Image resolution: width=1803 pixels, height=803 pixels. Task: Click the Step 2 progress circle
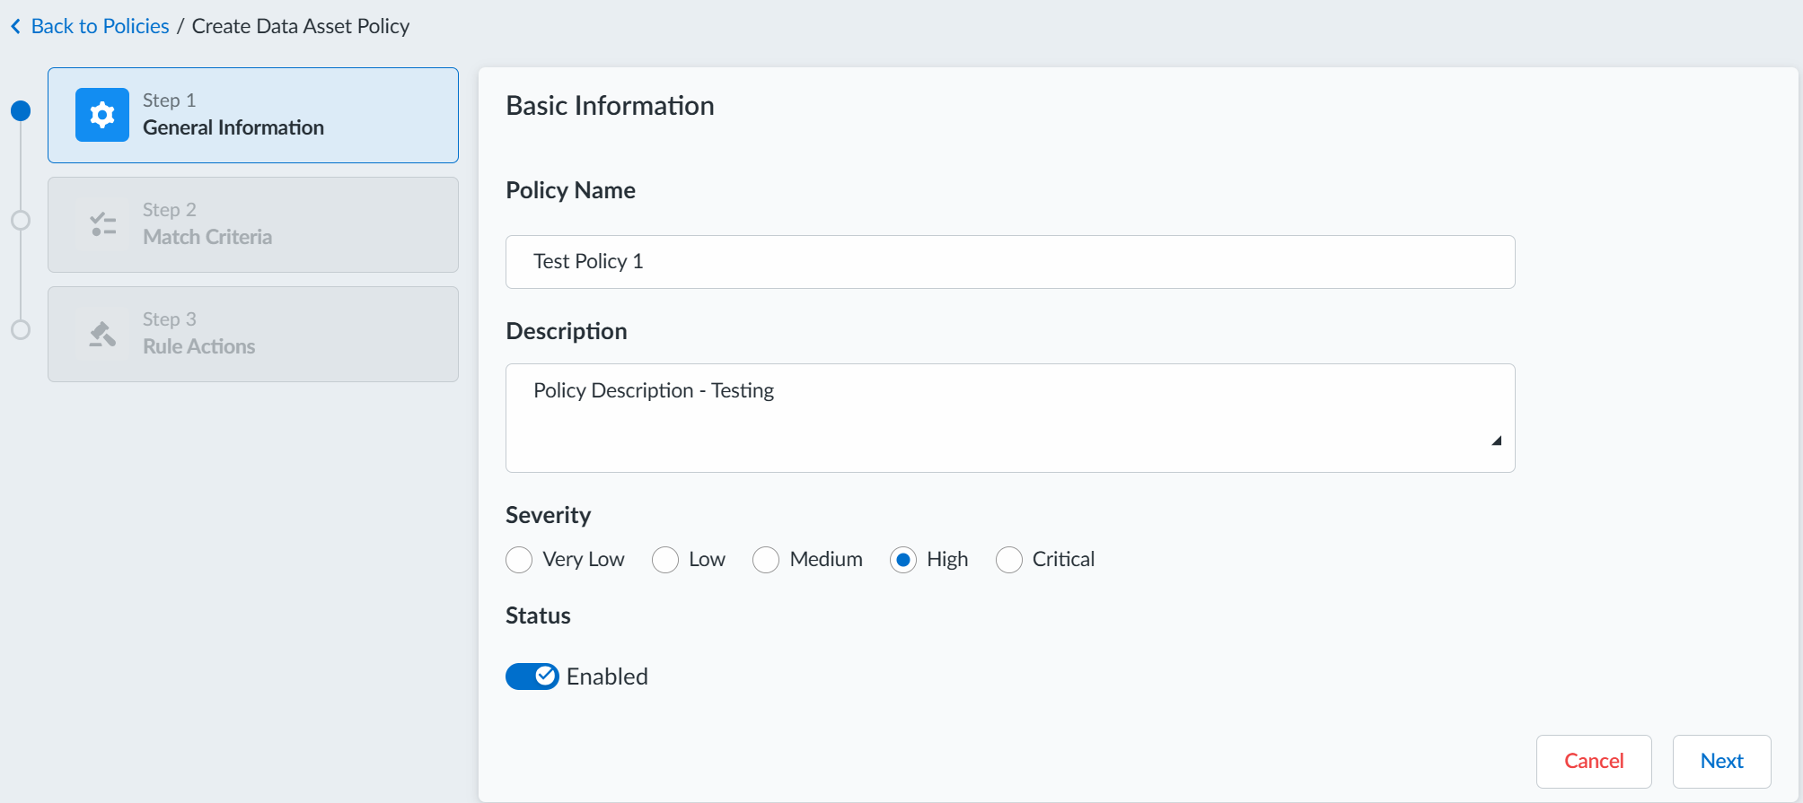pos(21,221)
